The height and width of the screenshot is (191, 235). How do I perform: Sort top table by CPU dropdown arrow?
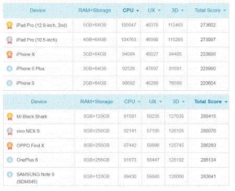click(137, 10)
